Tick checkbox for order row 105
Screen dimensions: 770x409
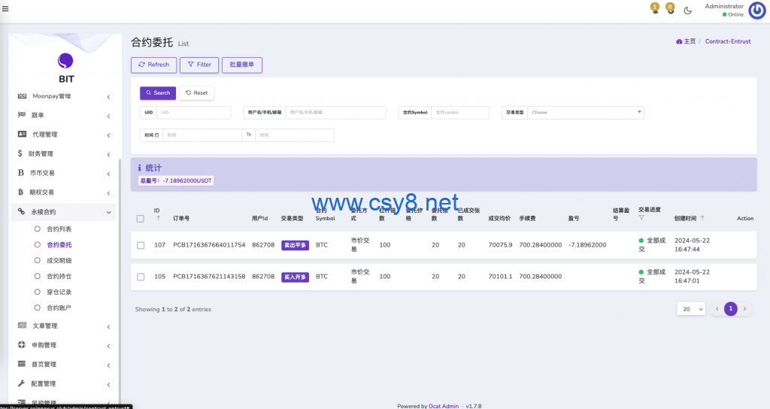[141, 277]
